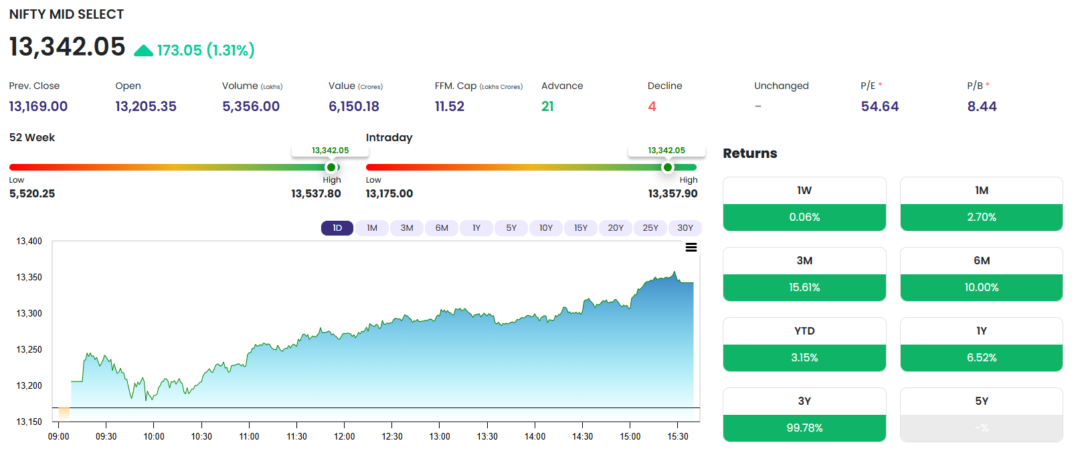Open the 1M returns card showing 2.70%
Screen dimensions: 1076x459
pos(982,204)
